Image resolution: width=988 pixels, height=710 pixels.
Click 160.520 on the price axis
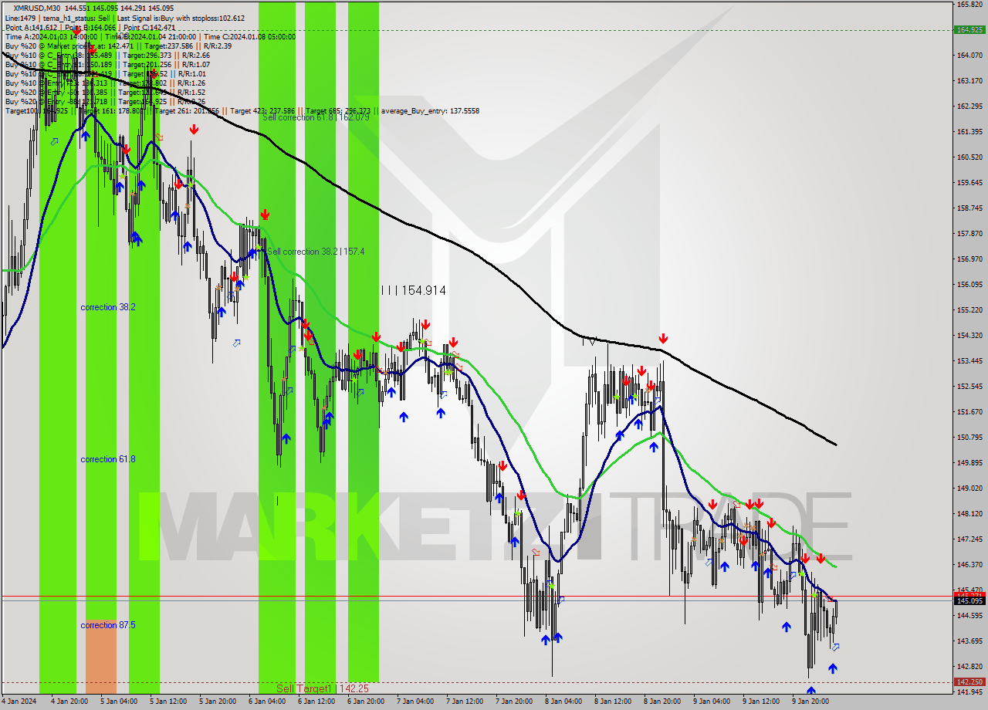(969, 157)
